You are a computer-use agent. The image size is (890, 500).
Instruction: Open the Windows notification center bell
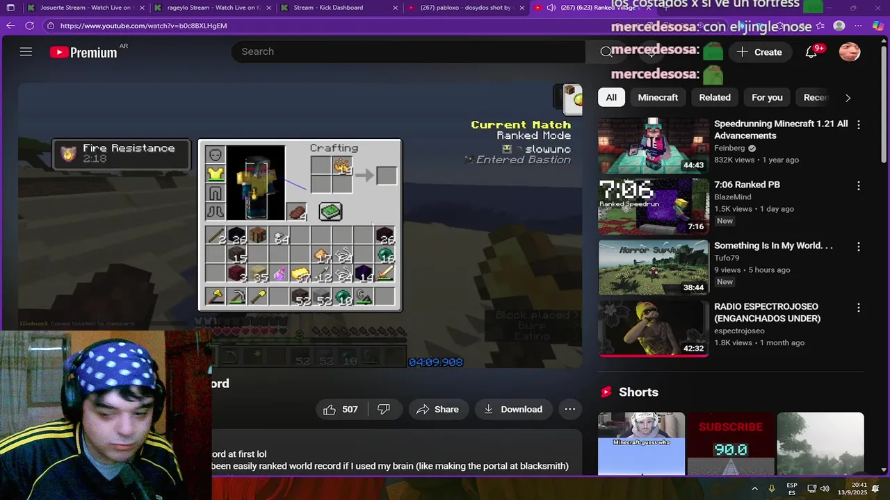pos(875,488)
